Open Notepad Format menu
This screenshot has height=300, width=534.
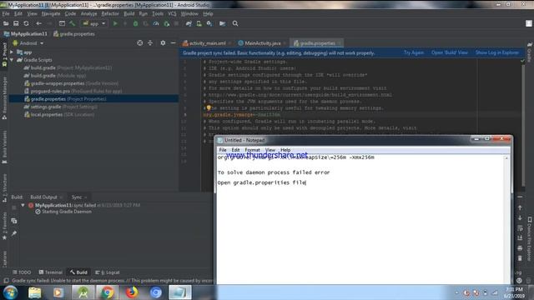click(x=252, y=150)
